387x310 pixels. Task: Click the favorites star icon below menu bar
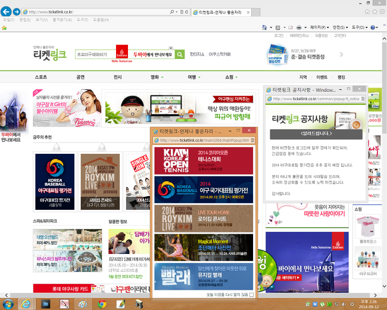[4, 27]
